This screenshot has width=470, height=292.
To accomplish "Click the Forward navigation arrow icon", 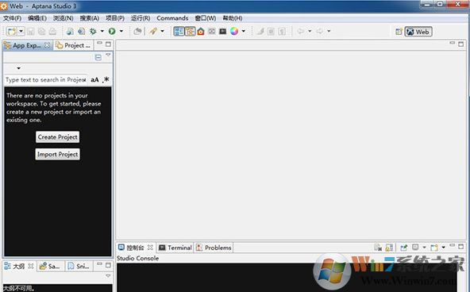I will tap(320, 31).
